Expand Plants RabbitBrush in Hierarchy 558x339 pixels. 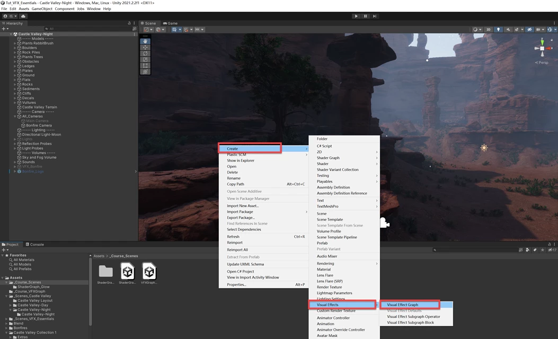pos(15,43)
